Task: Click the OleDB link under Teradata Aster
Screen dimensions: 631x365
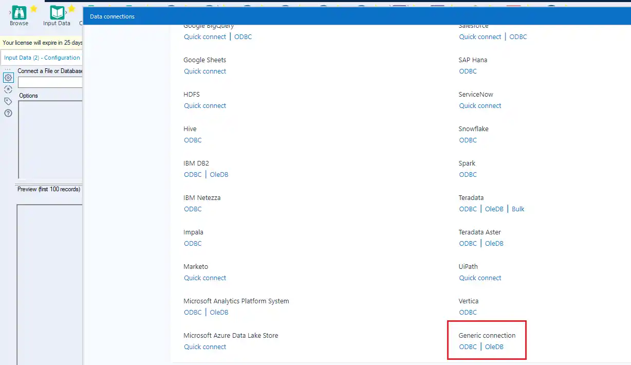Action: (494, 243)
